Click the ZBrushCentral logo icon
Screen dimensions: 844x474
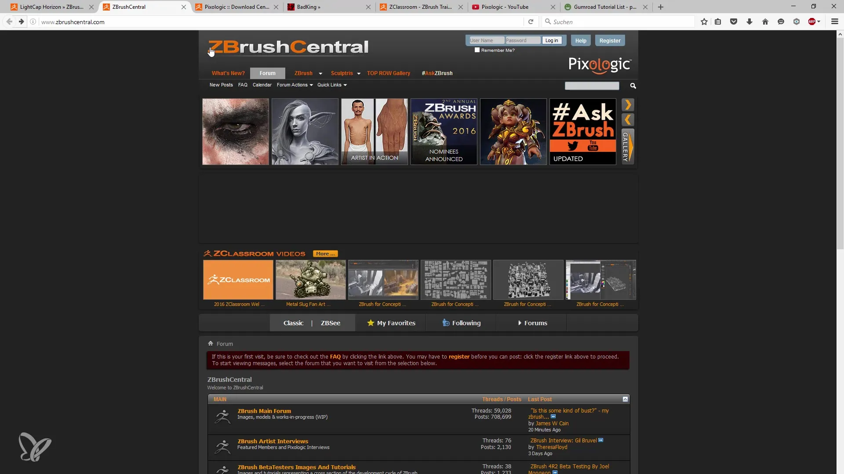point(289,47)
